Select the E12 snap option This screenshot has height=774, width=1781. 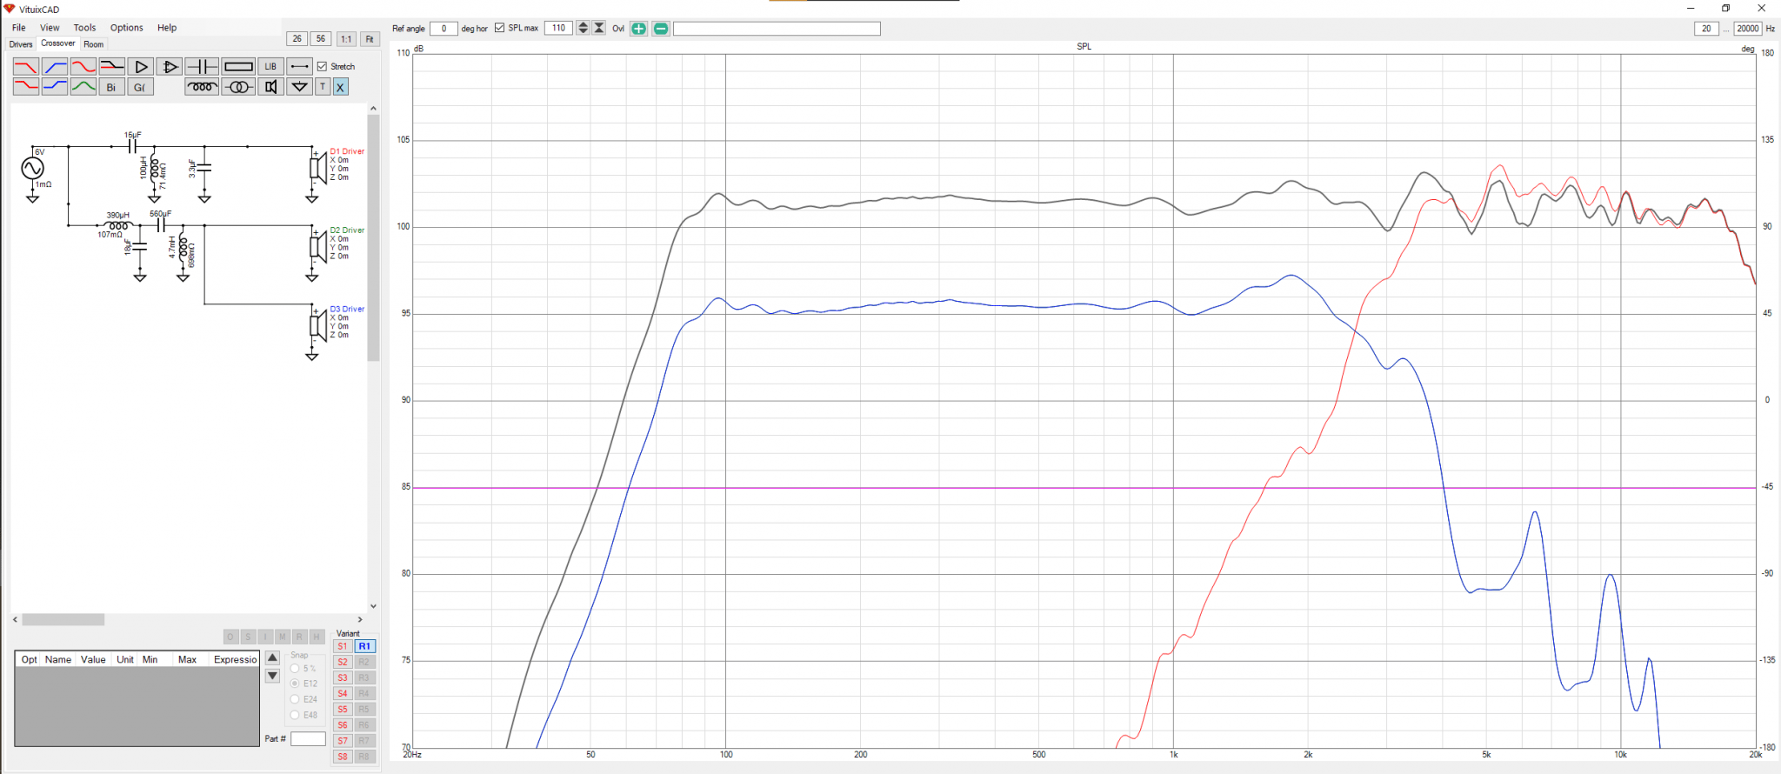(295, 684)
